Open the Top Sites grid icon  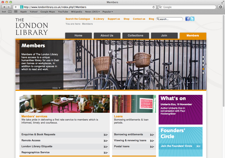click(16, 12)
